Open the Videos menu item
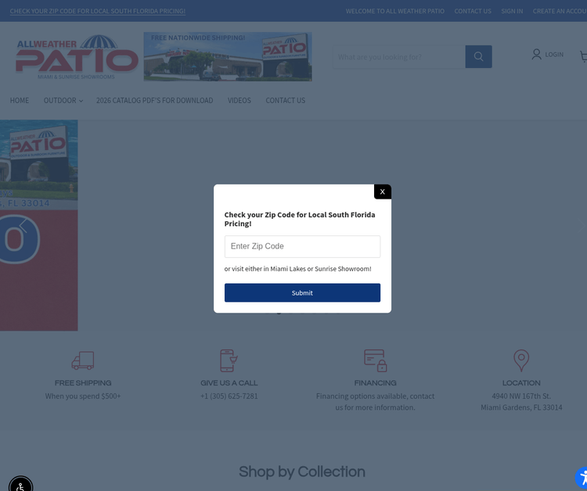587x491 pixels. [x=239, y=100]
